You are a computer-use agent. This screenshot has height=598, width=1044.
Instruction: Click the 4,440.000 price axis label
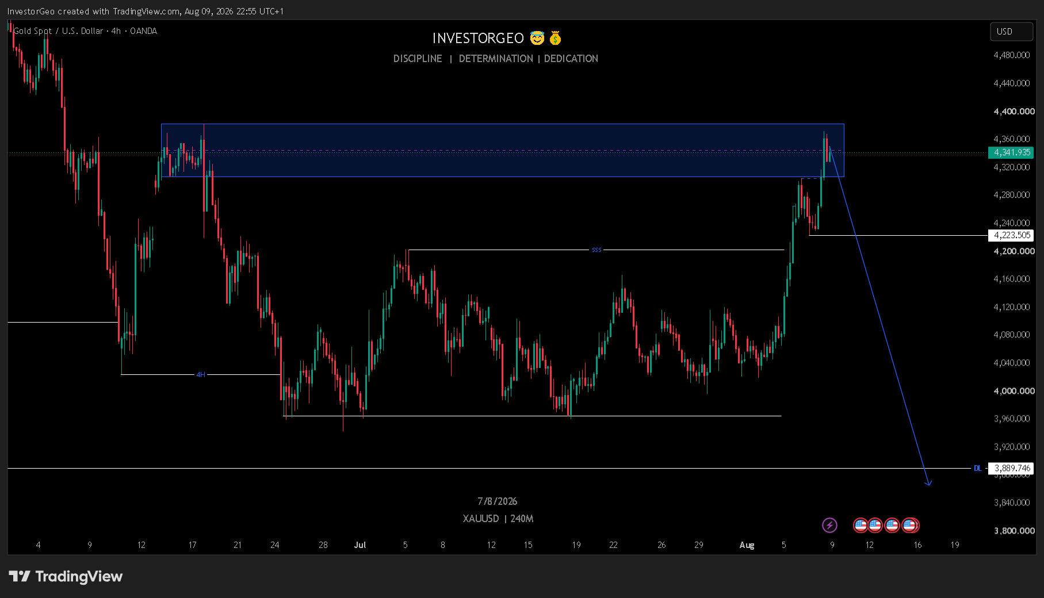click(1012, 83)
